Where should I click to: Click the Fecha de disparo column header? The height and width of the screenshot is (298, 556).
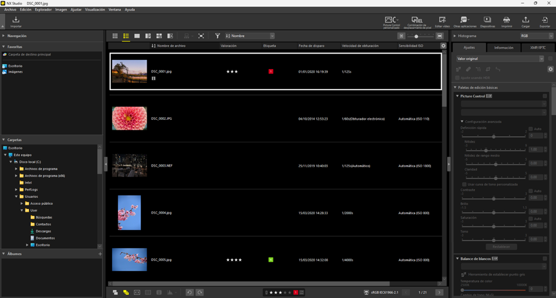pos(312,46)
